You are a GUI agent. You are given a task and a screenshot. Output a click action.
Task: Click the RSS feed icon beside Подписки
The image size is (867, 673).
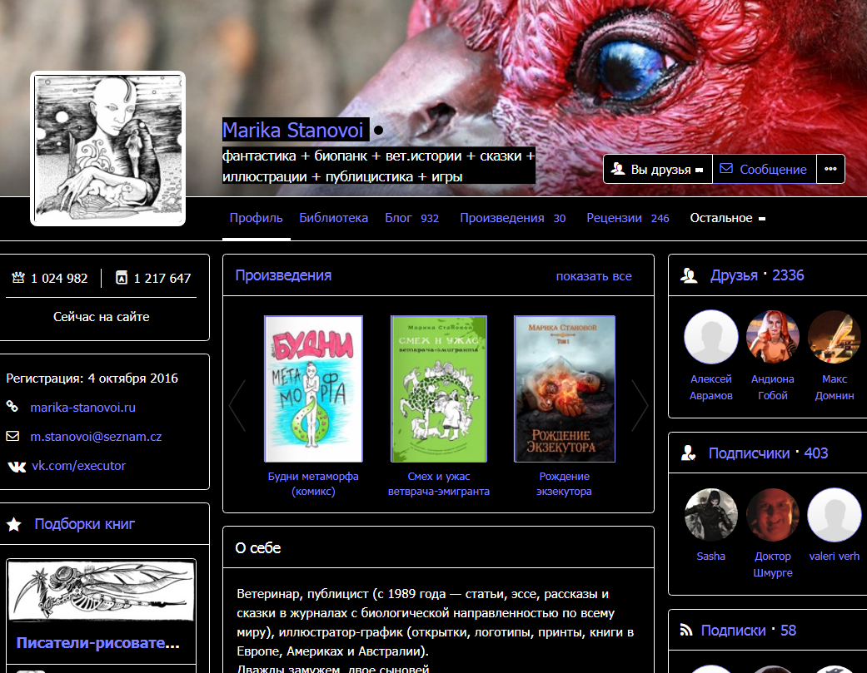click(686, 631)
